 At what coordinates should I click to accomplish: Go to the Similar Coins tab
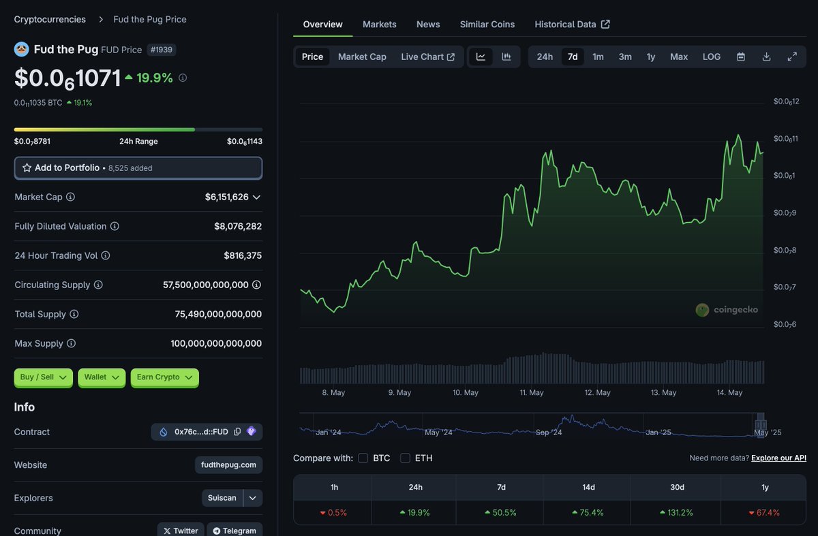pyautogui.click(x=487, y=24)
